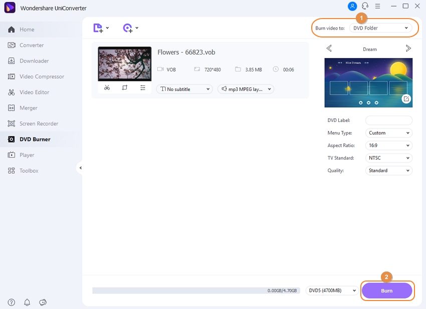Image resolution: width=426 pixels, height=309 pixels.
Task: Click the DVD Burner disc icon
Action: (12, 139)
